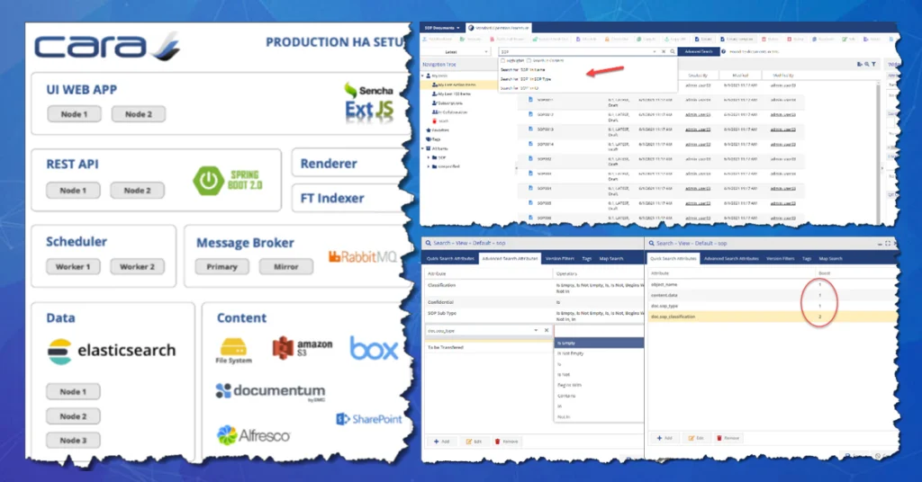Click the document icon of SOP0013 row

530,129
